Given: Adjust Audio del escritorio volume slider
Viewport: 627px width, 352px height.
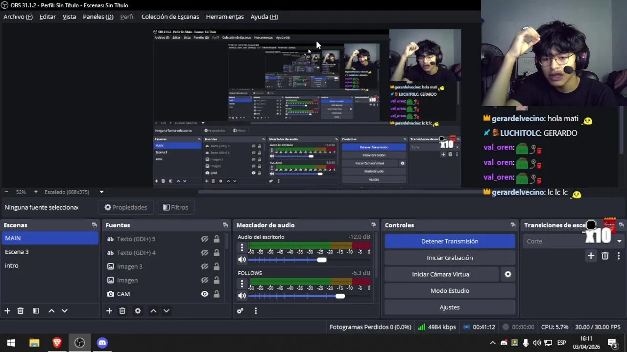Looking at the screenshot, I should point(321,260).
